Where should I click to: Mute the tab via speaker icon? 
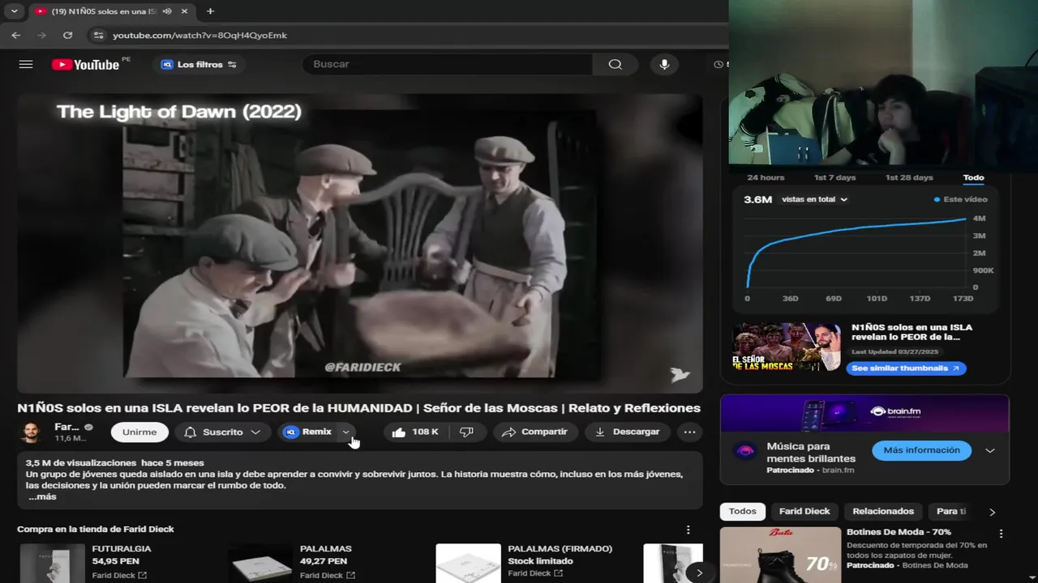click(x=166, y=11)
